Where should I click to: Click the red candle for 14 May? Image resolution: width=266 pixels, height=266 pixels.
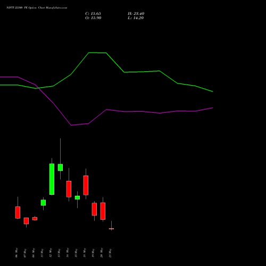[x=69, y=189]
